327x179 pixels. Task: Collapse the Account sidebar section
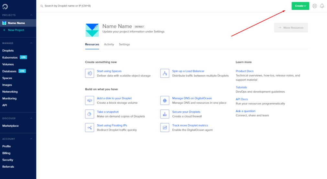[31, 139]
